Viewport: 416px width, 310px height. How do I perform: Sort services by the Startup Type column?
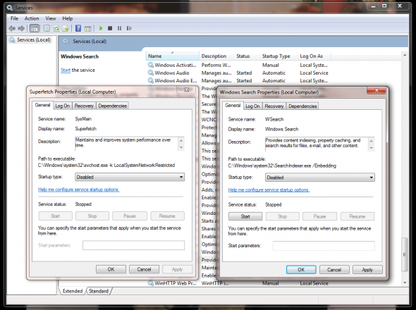(x=279, y=56)
